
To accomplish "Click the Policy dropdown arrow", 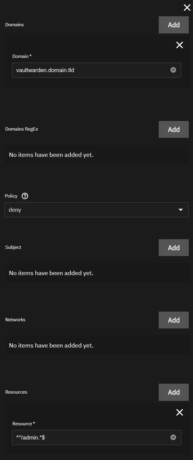I will pos(181,210).
